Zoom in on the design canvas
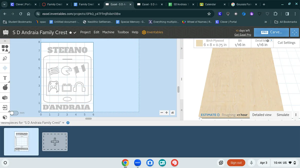The width and height of the screenshot is (300, 168). pyautogui.click(x=167, y=113)
